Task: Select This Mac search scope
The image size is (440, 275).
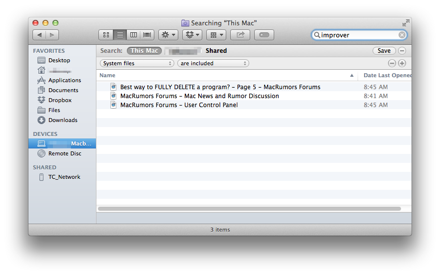Action: [144, 51]
